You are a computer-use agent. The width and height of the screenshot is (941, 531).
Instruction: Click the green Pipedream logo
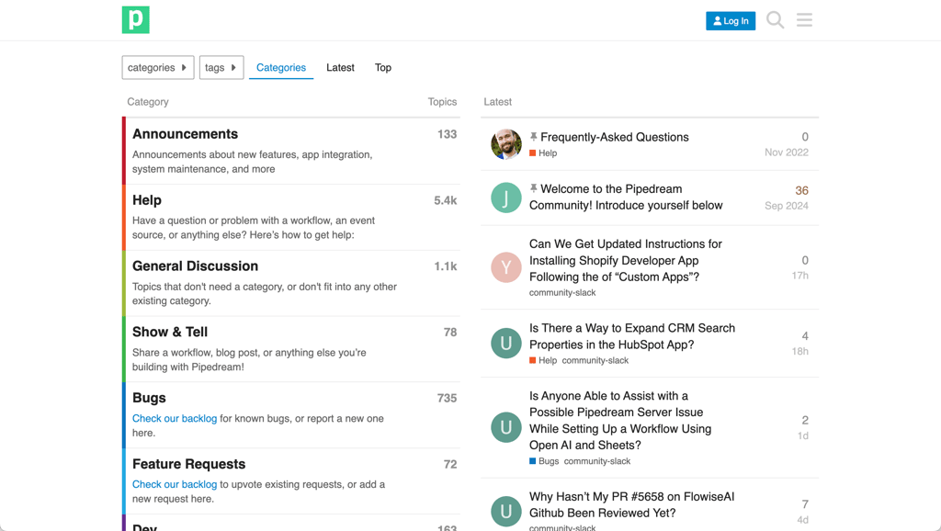click(136, 20)
